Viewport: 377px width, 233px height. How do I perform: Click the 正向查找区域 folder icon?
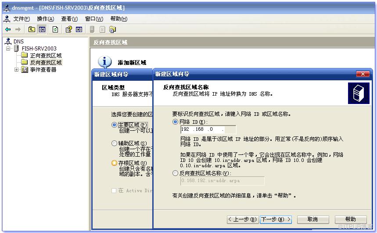click(24, 55)
